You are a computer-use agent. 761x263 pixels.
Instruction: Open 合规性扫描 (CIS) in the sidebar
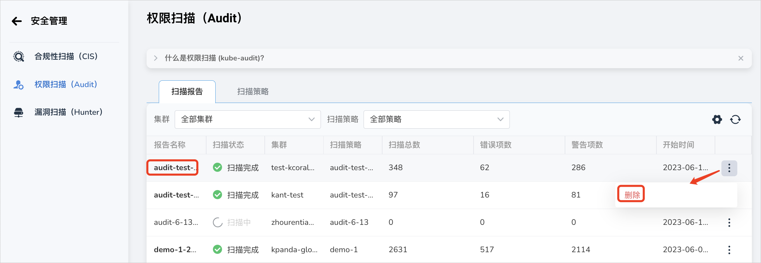[x=66, y=56]
